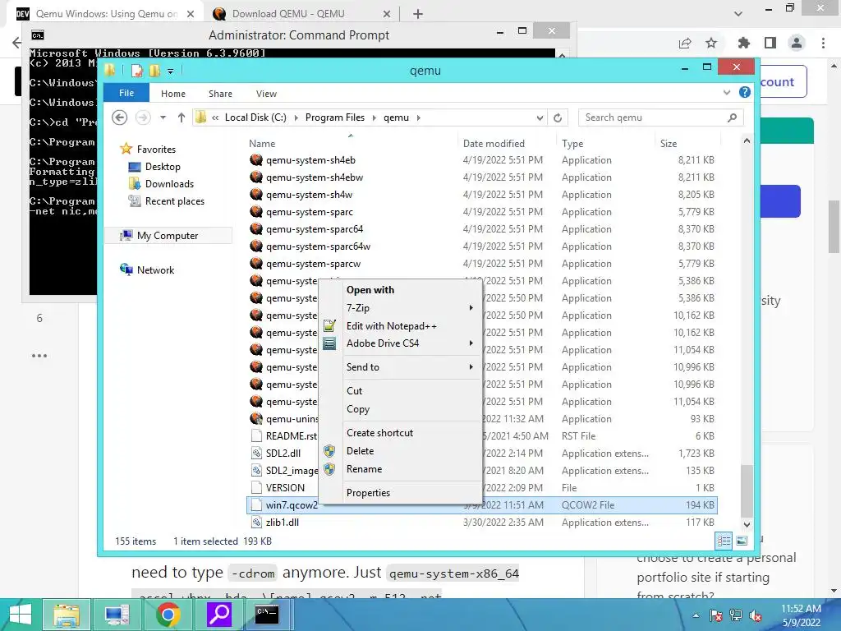The height and width of the screenshot is (631, 841).
Task: Open the File ribbon tab
Action: click(126, 93)
